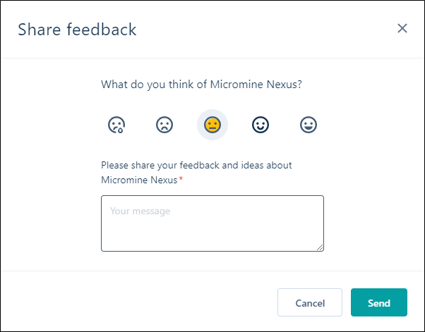Screen dimensions: 425x332
Task: Rate Micromine Nexus as very dissatisfied
Action: (x=116, y=125)
